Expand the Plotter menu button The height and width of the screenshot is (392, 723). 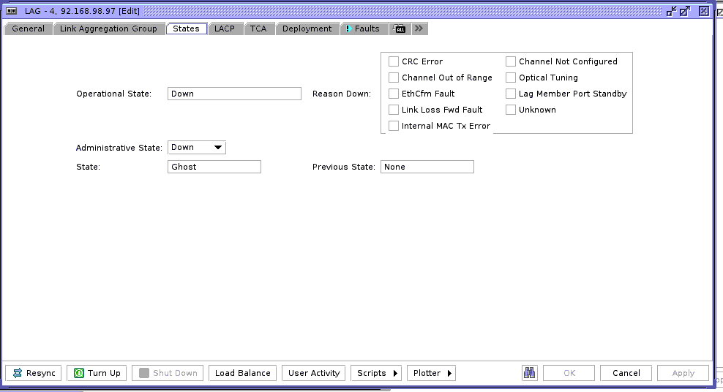pos(432,373)
